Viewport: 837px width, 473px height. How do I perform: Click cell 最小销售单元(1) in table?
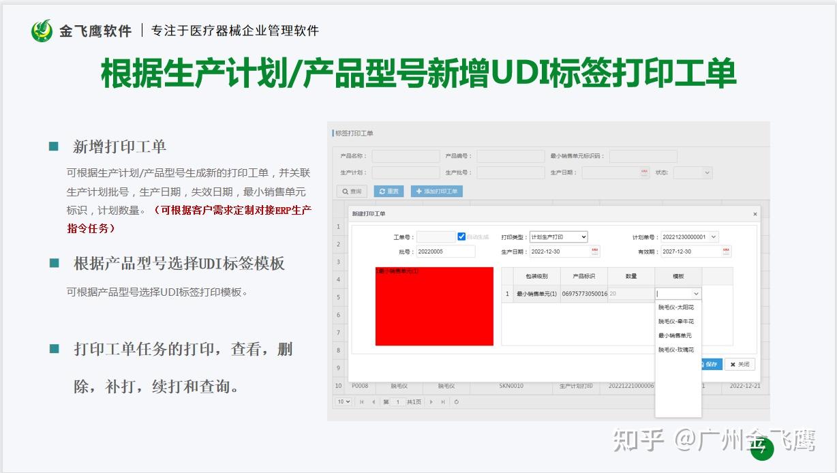click(x=536, y=294)
